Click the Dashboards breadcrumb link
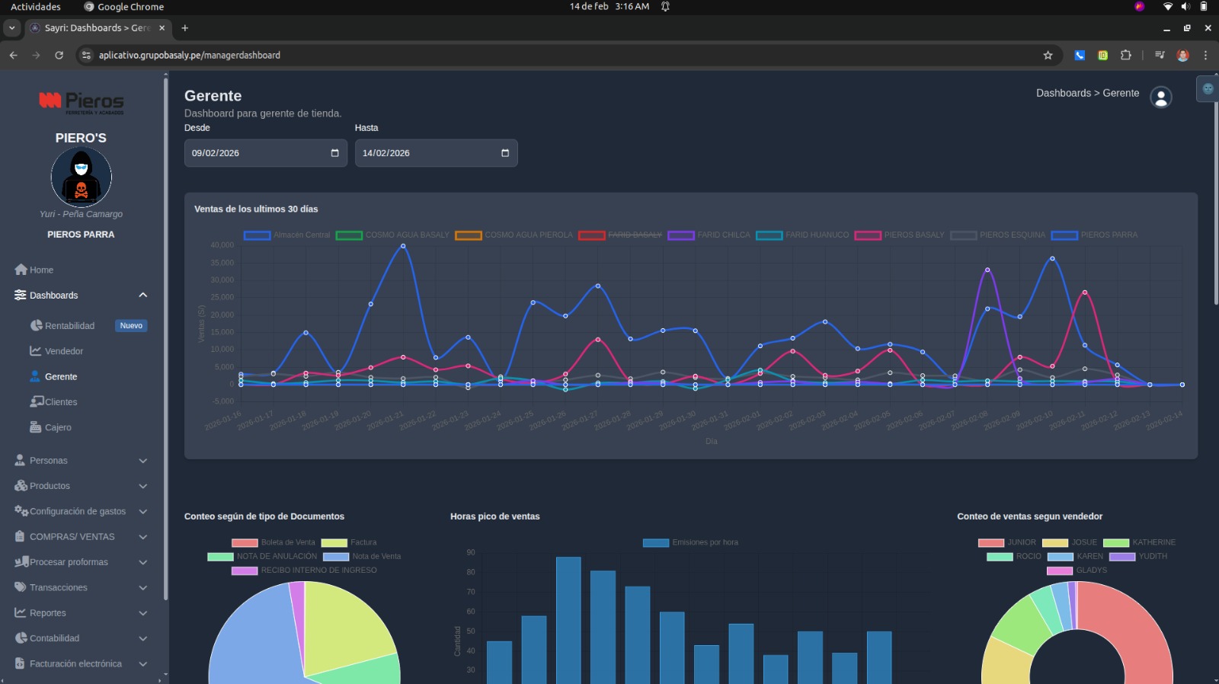This screenshot has width=1219, height=684. tap(1063, 93)
